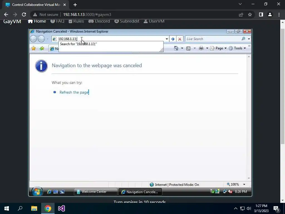Screen dimensions: 285x214
Task: Click the Print toolbar icon
Action: pos(201,48)
